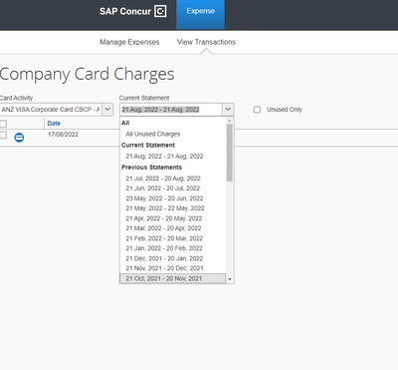Screen dimensions: 398x370
Task: Click the scroll-up arrow in statement list
Action: click(230, 121)
